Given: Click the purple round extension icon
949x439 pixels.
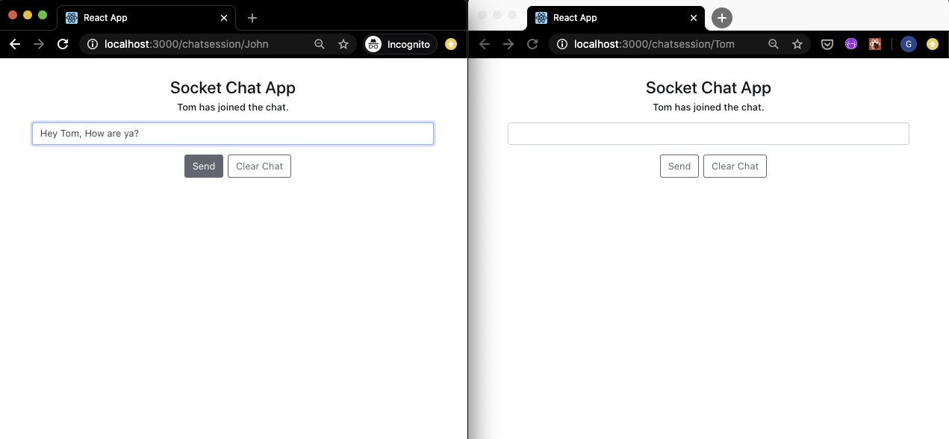Looking at the screenshot, I should [x=851, y=44].
